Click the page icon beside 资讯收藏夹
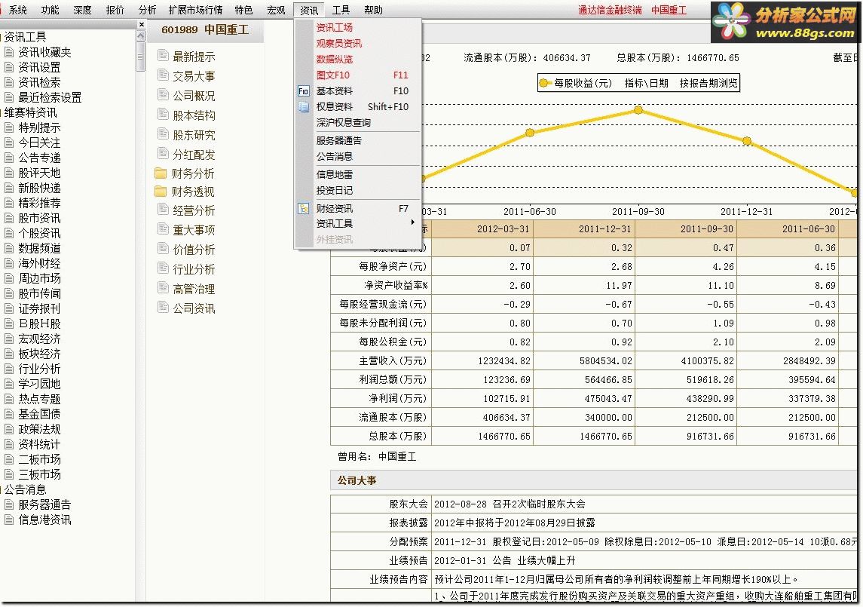 pos(9,52)
